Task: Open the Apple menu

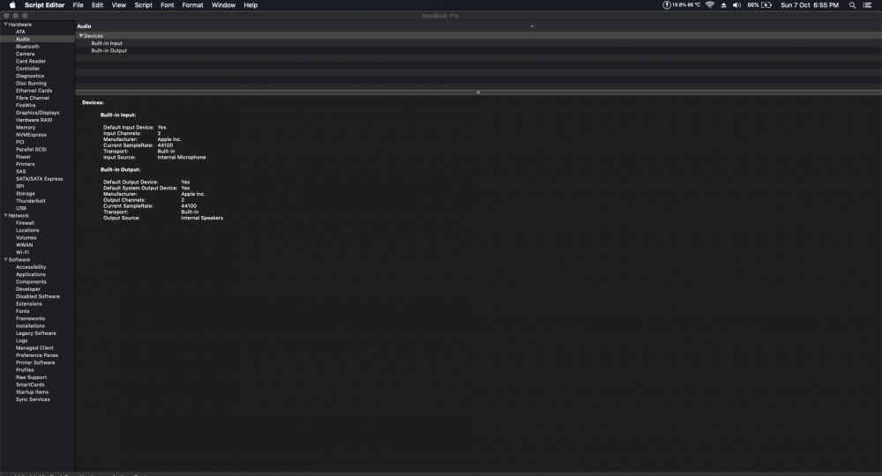Action: (12, 5)
